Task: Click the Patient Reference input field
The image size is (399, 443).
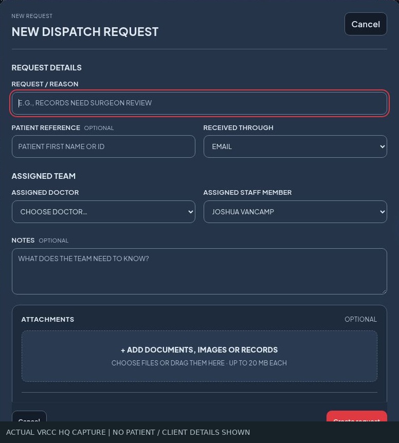Action: [x=103, y=146]
